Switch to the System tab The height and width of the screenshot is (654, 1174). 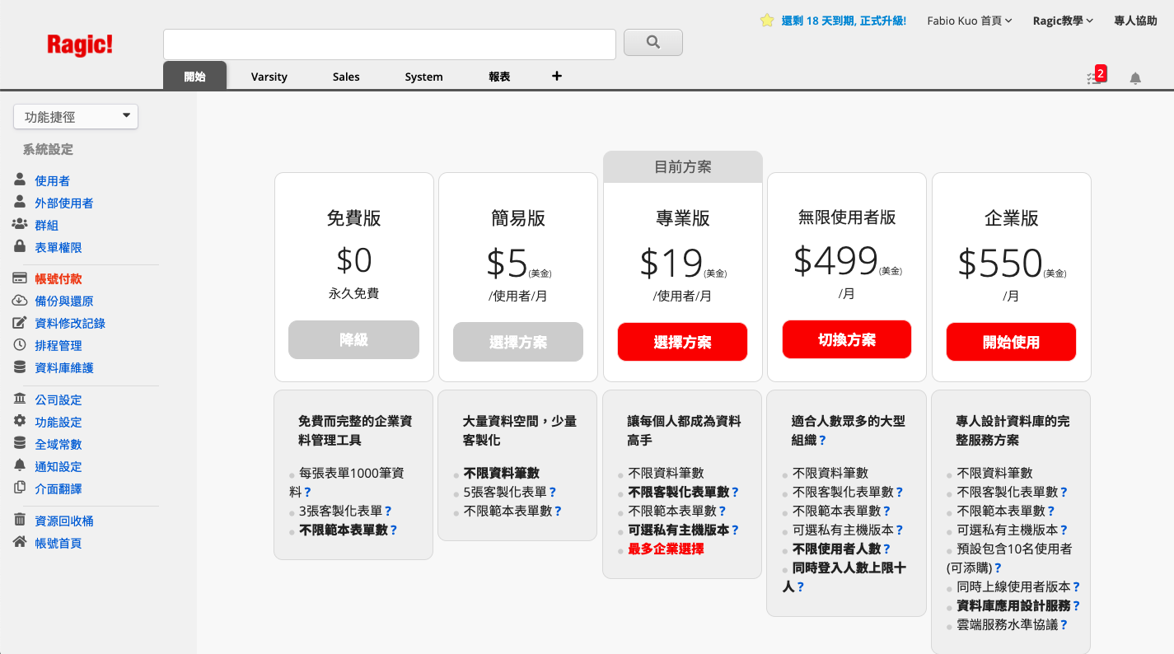click(423, 77)
